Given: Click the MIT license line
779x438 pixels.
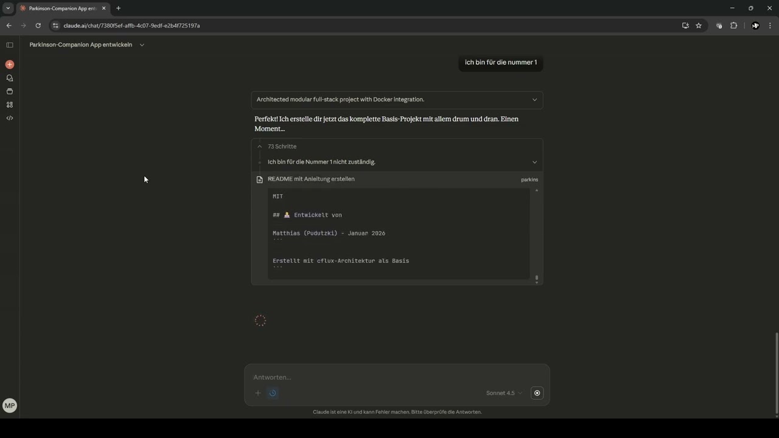Looking at the screenshot, I should point(278,196).
